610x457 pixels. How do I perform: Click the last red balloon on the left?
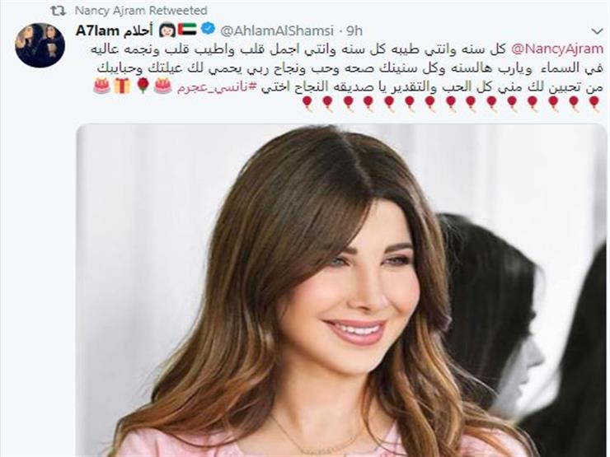click(307, 104)
